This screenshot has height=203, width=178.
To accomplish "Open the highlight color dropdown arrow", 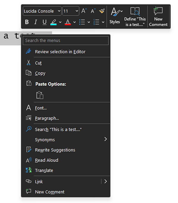I will [x=60, y=22].
